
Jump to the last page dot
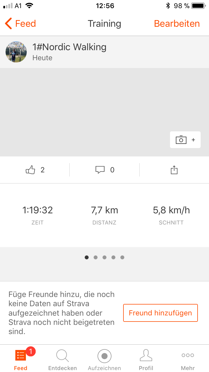tap(122, 257)
